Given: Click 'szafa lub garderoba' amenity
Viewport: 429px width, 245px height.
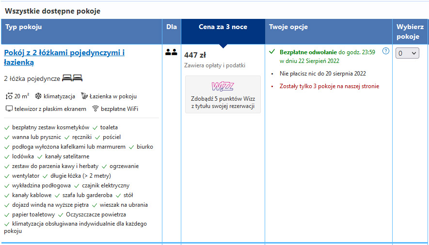Looking at the screenshot, I should pos(87,195).
